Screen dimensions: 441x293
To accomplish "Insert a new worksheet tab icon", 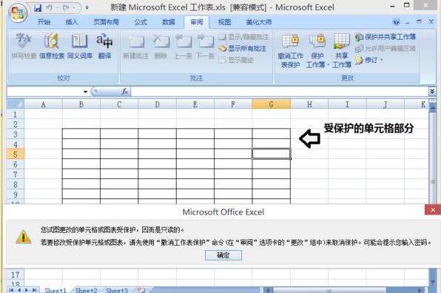I will pyautogui.click(x=141, y=290).
